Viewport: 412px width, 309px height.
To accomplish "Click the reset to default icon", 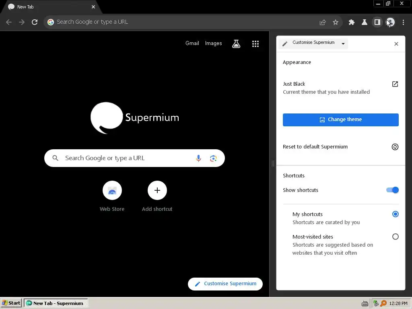I will pos(395,147).
